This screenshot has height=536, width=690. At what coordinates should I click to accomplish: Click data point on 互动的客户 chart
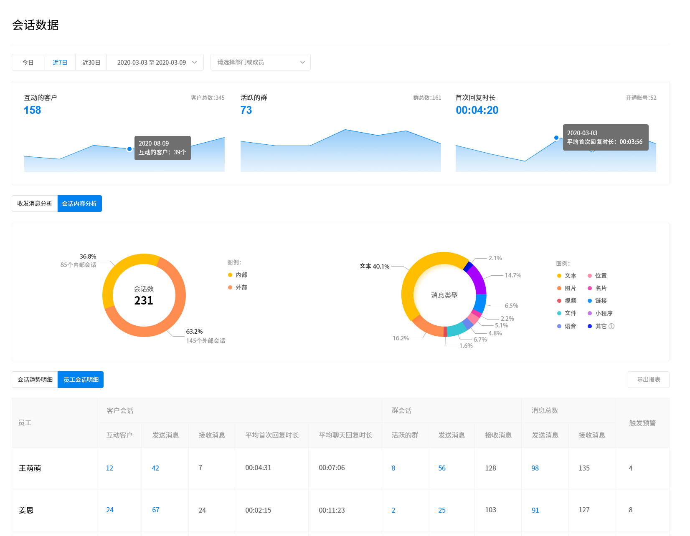129,149
